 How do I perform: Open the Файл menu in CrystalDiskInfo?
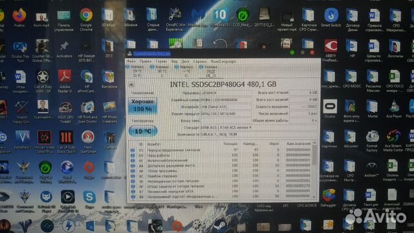point(131,61)
